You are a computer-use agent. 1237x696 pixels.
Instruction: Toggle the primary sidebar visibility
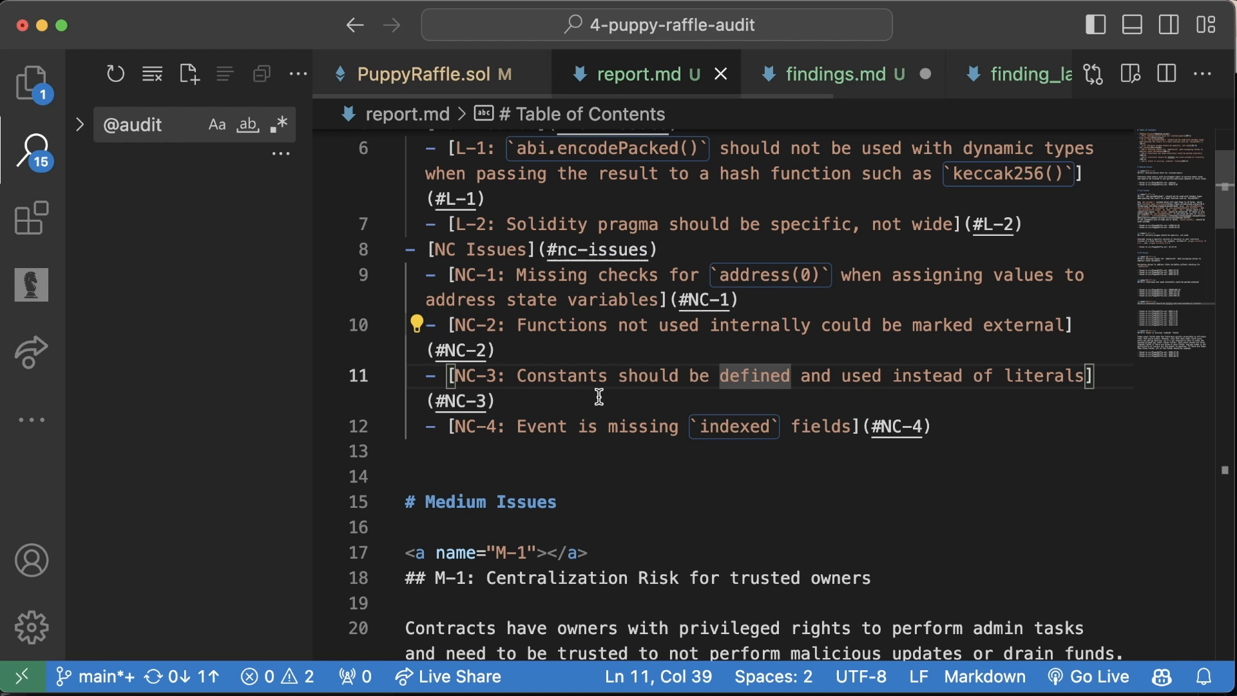coord(1095,25)
